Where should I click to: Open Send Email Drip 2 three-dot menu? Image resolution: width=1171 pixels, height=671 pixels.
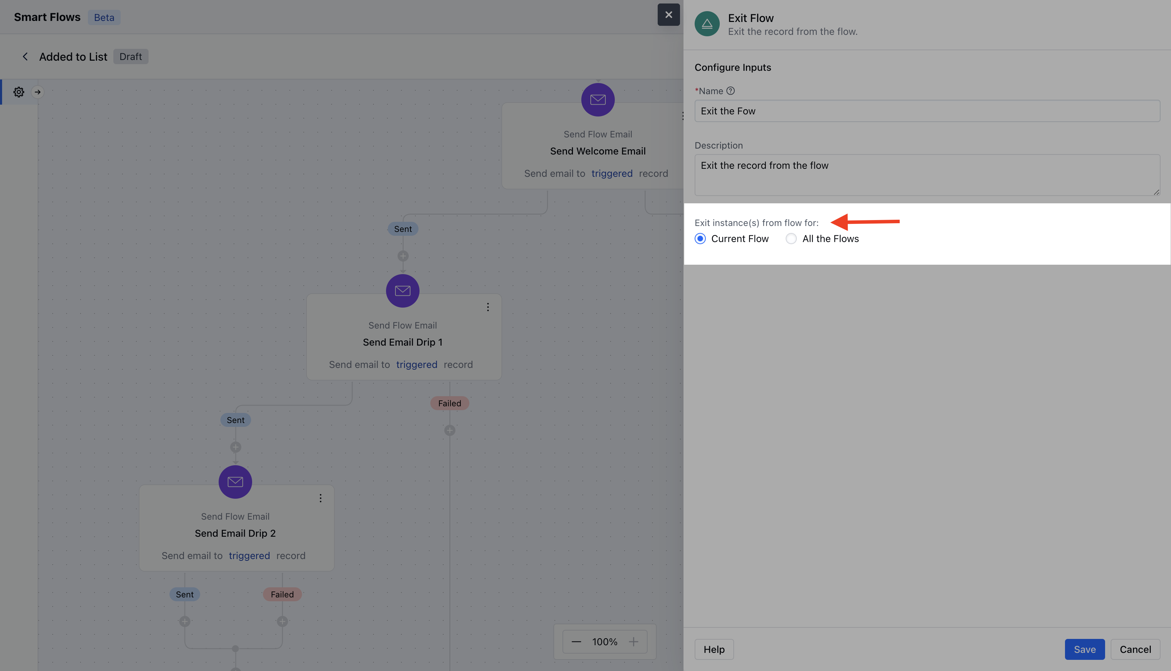pos(320,498)
